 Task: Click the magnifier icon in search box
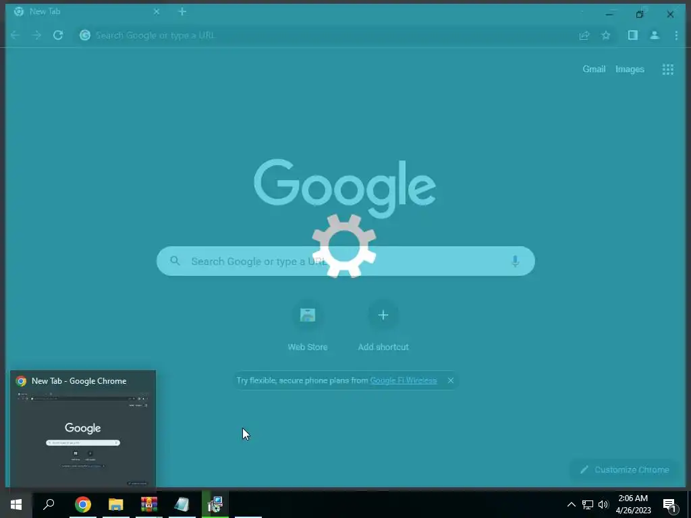[175, 261]
